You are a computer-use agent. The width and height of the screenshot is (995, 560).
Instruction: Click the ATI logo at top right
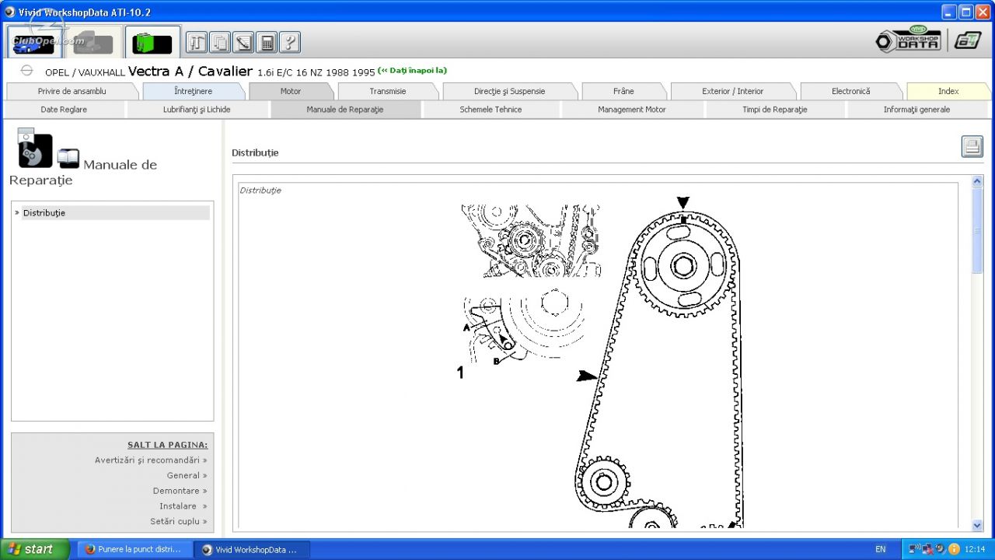(x=968, y=41)
